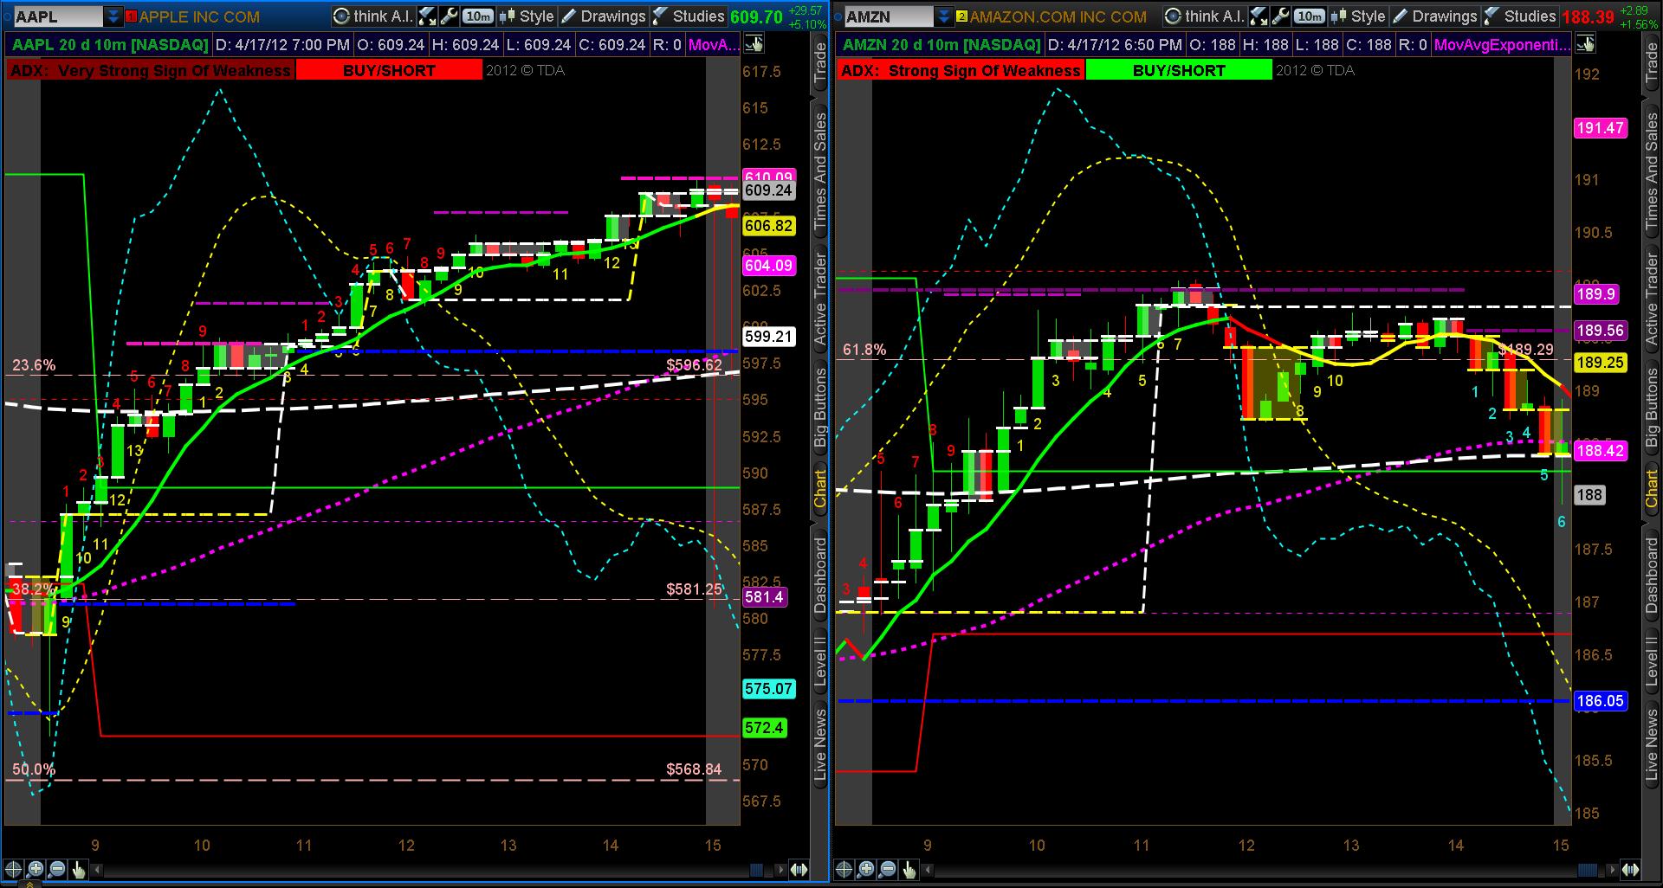Image resolution: width=1663 pixels, height=888 pixels.
Task: Click the MovA... study label on AAPL header
Action: pos(715,44)
